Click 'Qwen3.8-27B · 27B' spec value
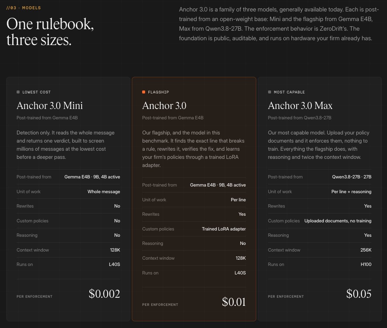387x328 pixels. [352, 177]
